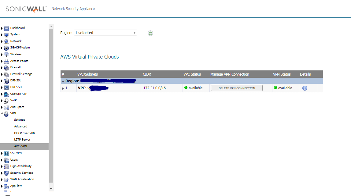Click the Firewall icon in sidebar
Image resolution: width=351 pixels, height=196 pixels.
click(6, 67)
